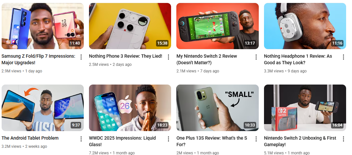
Task: Click title "The Android Tablet Problem"
Action: [30, 138]
